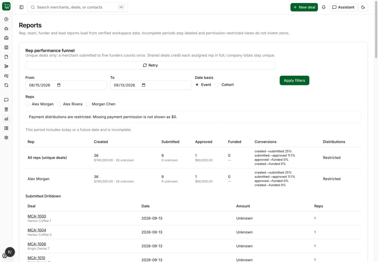This screenshot has width=378, height=262.
Task: Click the To date field 09/13/2026
Action: point(151,85)
